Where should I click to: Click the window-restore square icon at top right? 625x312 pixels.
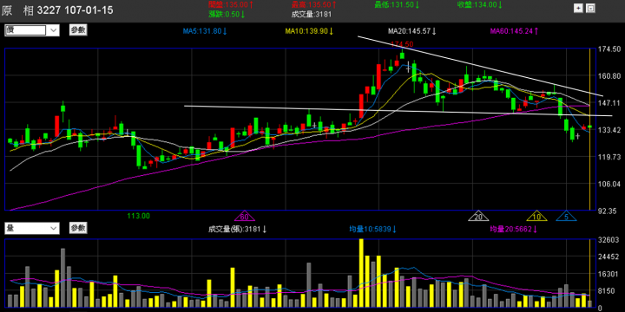(x=591, y=8)
